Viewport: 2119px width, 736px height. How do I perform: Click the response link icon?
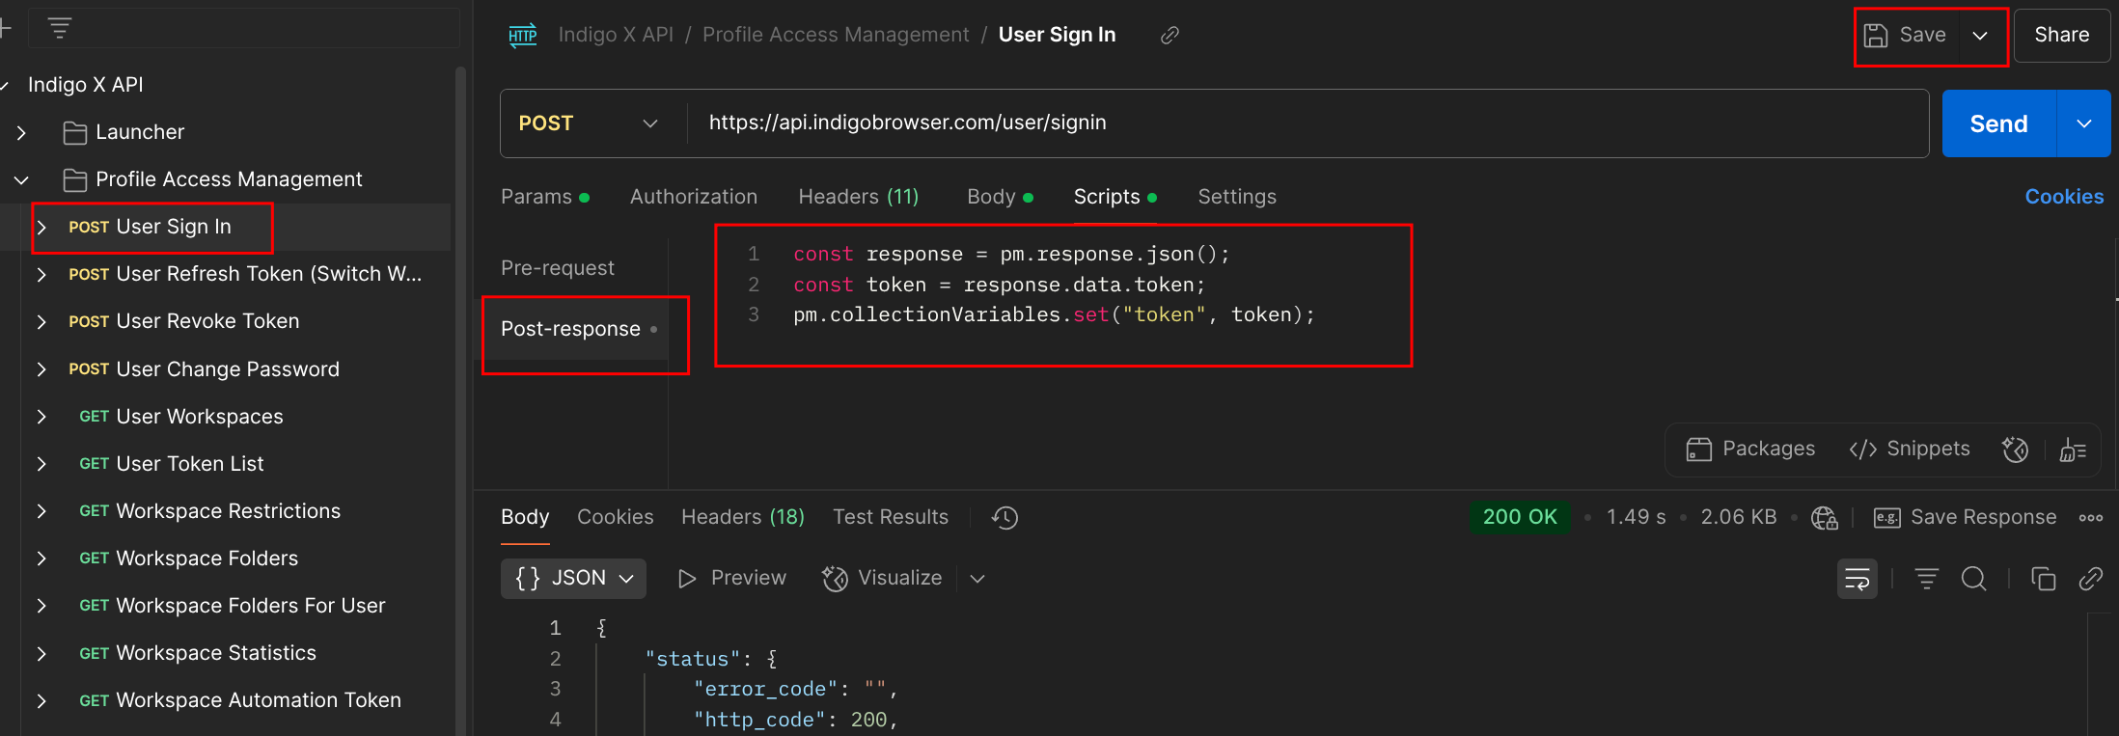coord(2091,579)
